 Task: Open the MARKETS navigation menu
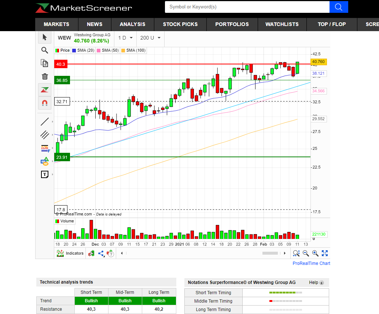(56, 24)
